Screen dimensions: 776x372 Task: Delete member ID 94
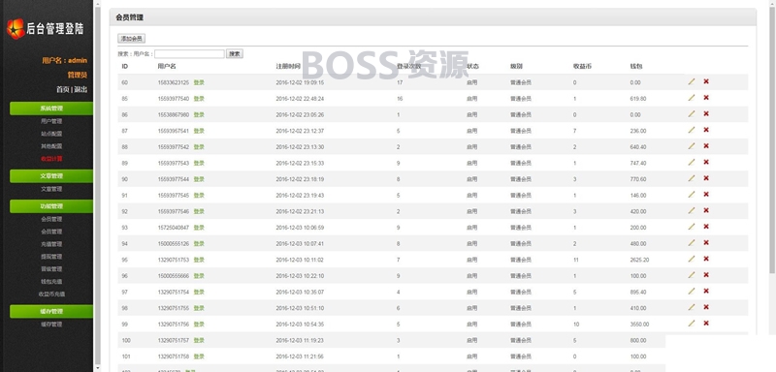click(x=706, y=242)
